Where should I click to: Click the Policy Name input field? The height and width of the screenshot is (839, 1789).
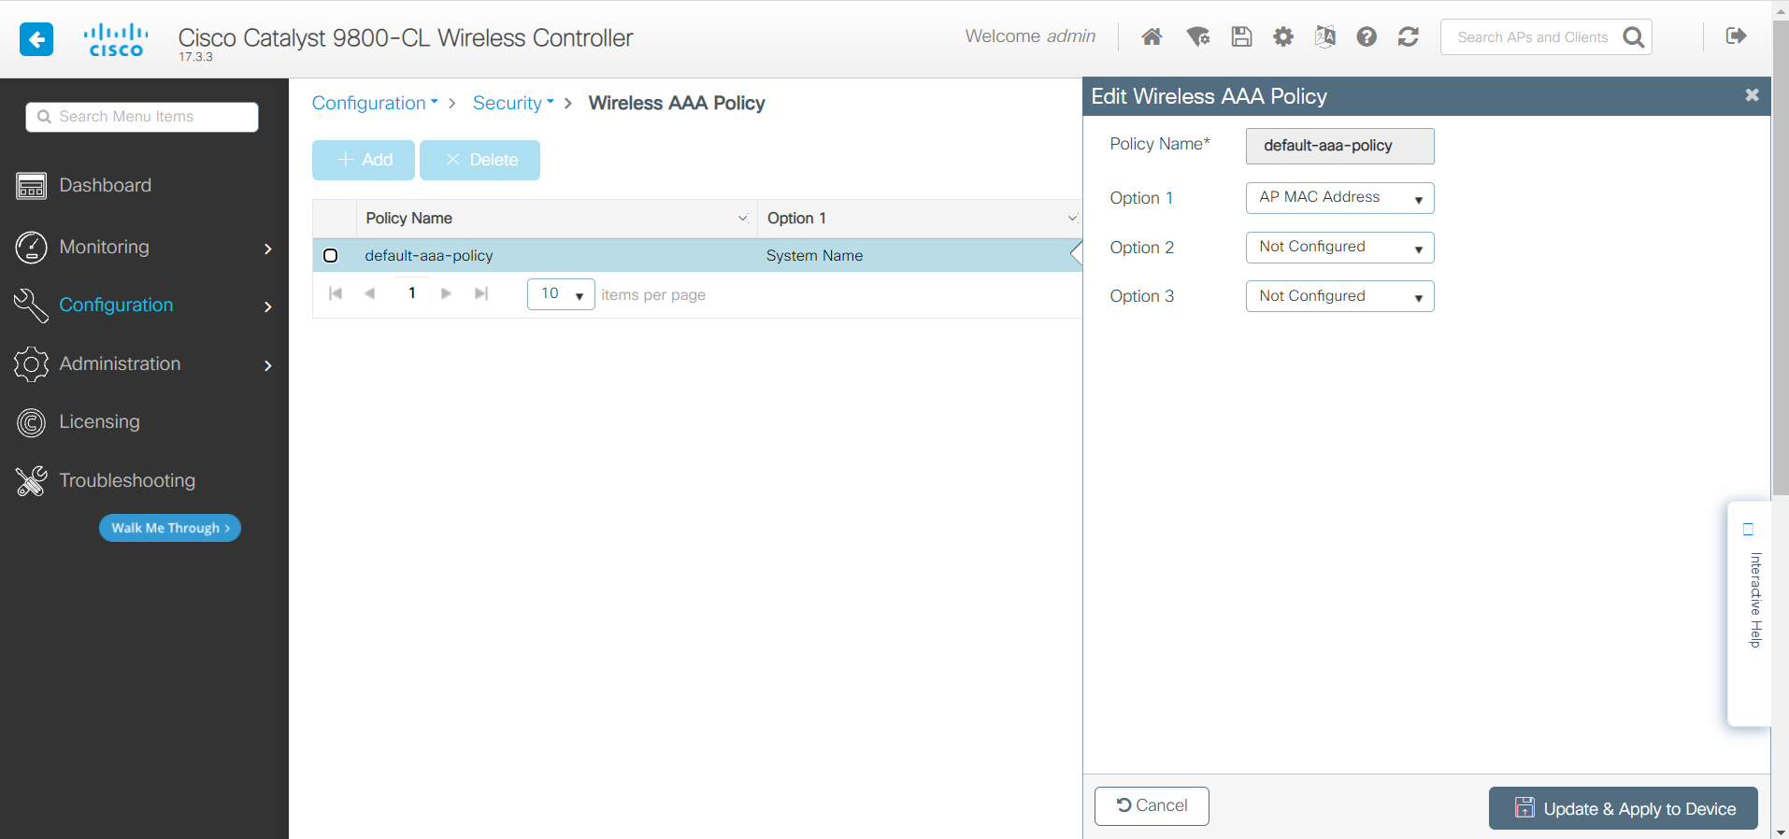click(x=1339, y=146)
